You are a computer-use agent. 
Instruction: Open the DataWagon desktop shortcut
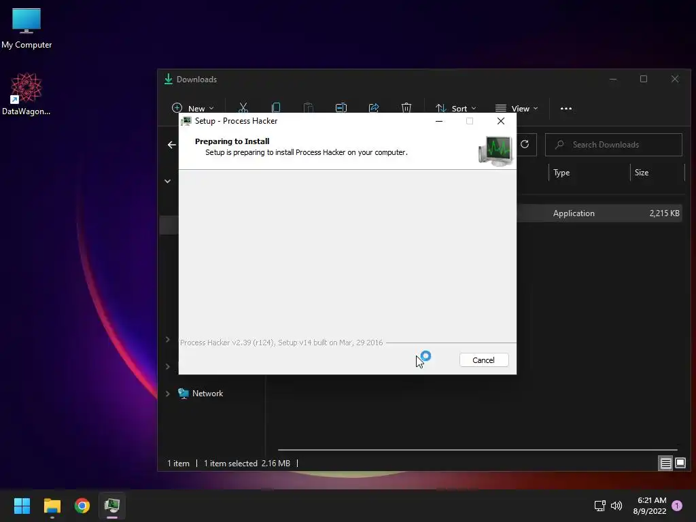(x=27, y=94)
